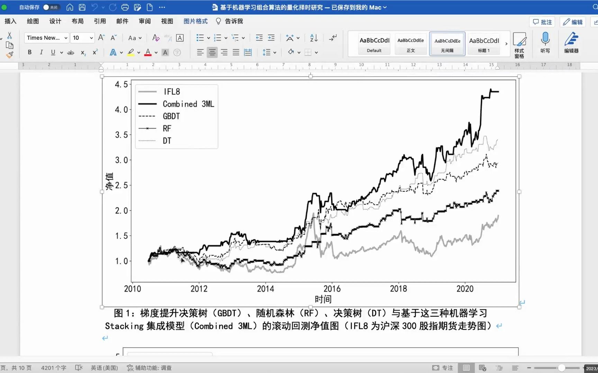Undo the last action
598x373 pixels.
coord(94,7)
